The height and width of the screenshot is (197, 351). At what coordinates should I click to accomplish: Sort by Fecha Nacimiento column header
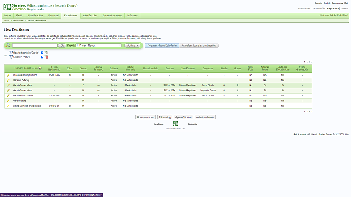click(54, 68)
